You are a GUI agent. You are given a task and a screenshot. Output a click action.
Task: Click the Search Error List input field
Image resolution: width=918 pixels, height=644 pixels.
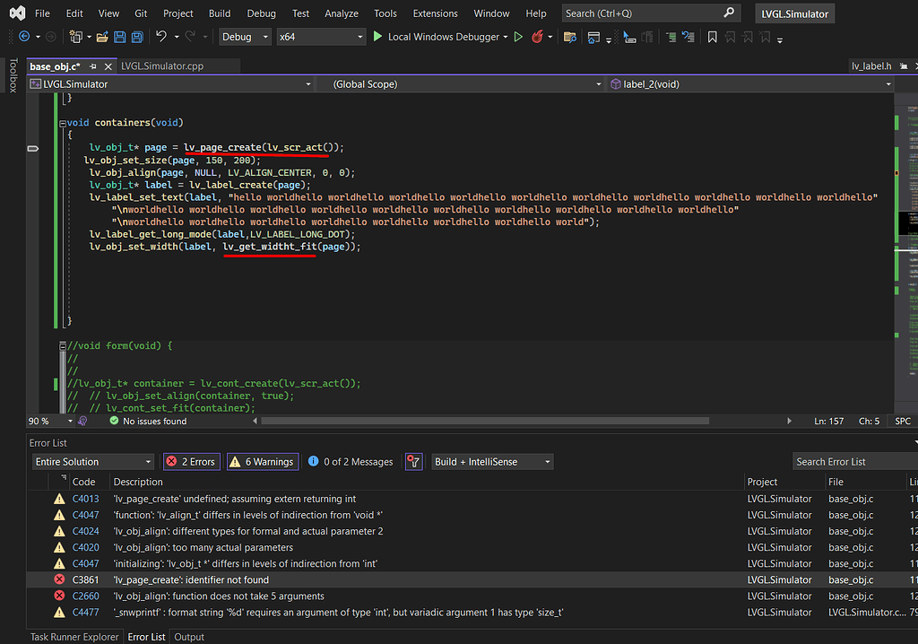[855, 462]
